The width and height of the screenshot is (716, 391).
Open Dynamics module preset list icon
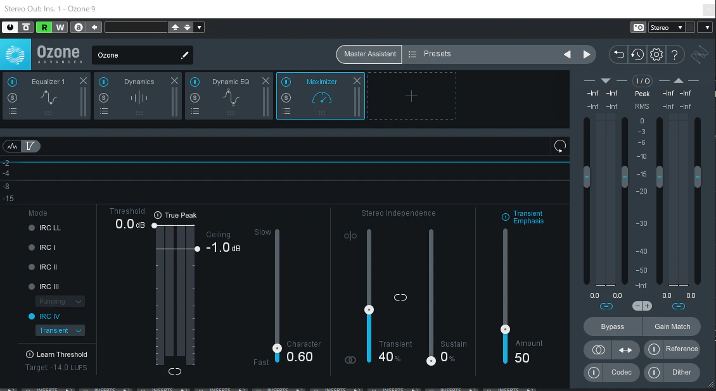(x=104, y=111)
